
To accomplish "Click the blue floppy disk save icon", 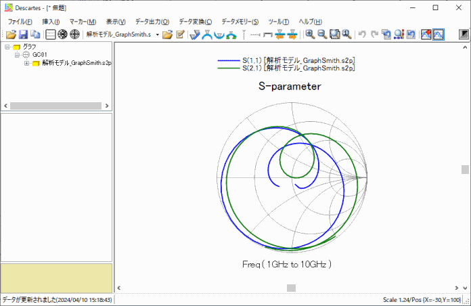I will [x=23, y=34].
